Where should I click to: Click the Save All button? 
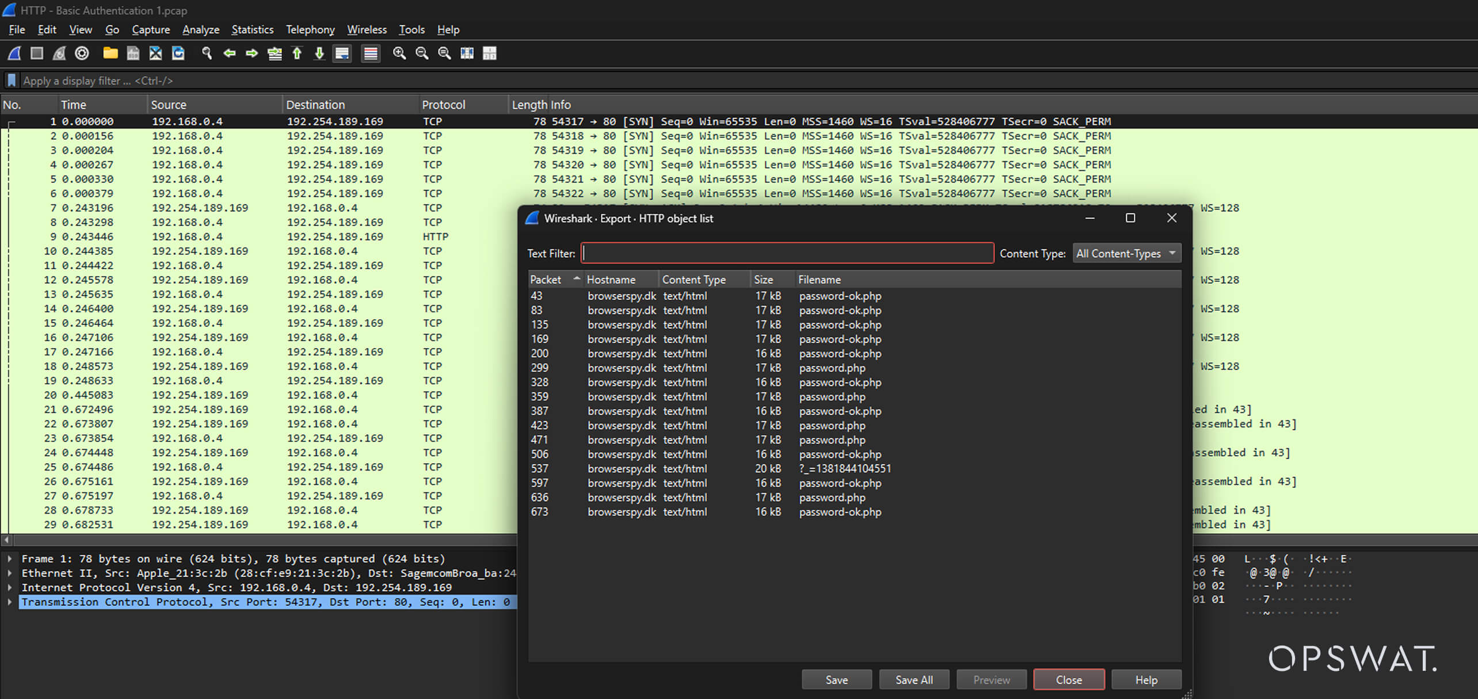[x=913, y=679]
